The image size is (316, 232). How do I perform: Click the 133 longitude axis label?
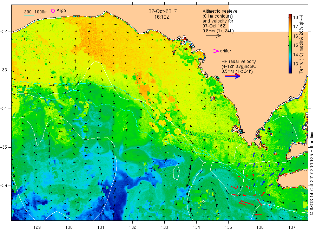click(164, 227)
